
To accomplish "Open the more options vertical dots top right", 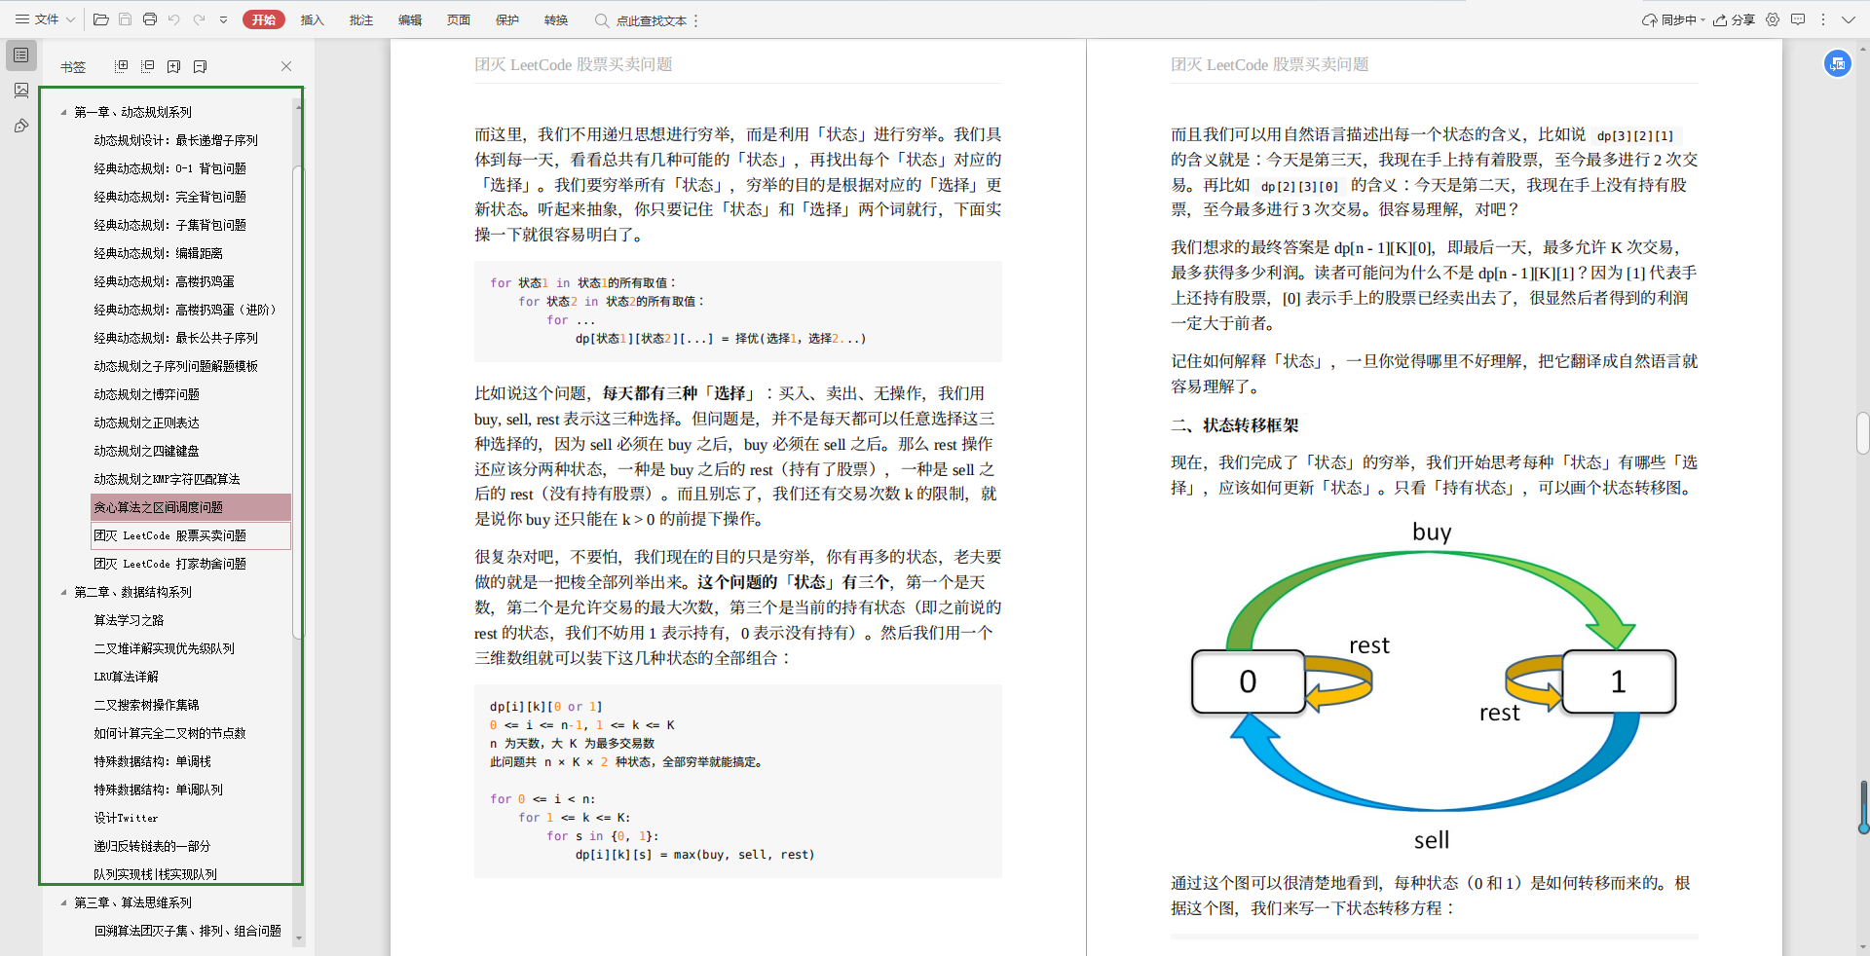I will 1823,19.
